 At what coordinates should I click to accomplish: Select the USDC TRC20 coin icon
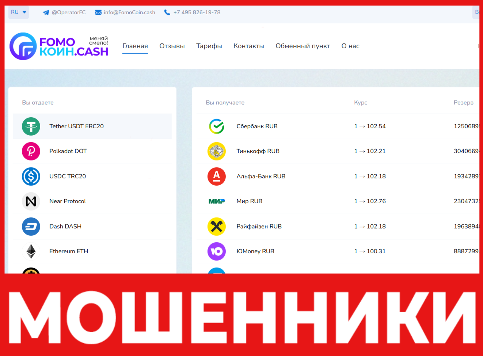click(x=31, y=176)
